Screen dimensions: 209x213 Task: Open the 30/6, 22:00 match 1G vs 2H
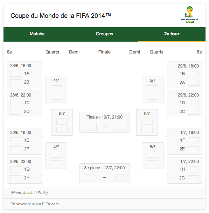(25, 170)
